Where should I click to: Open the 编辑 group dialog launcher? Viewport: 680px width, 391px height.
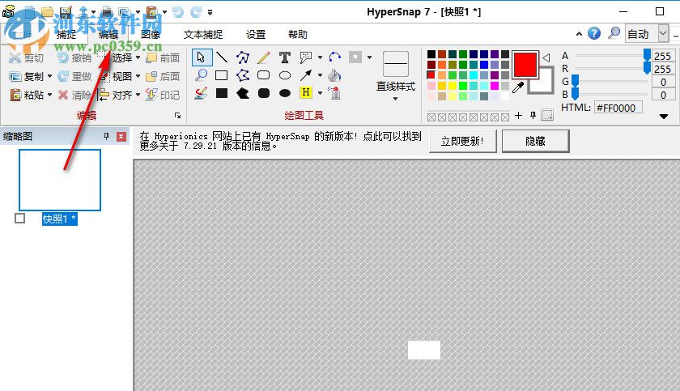pyautogui.click(x=177, y=115)
